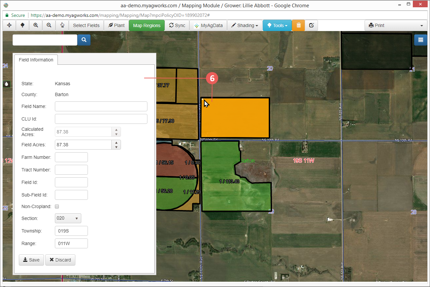
Task: Save the field information
Action: coord(31,260)
